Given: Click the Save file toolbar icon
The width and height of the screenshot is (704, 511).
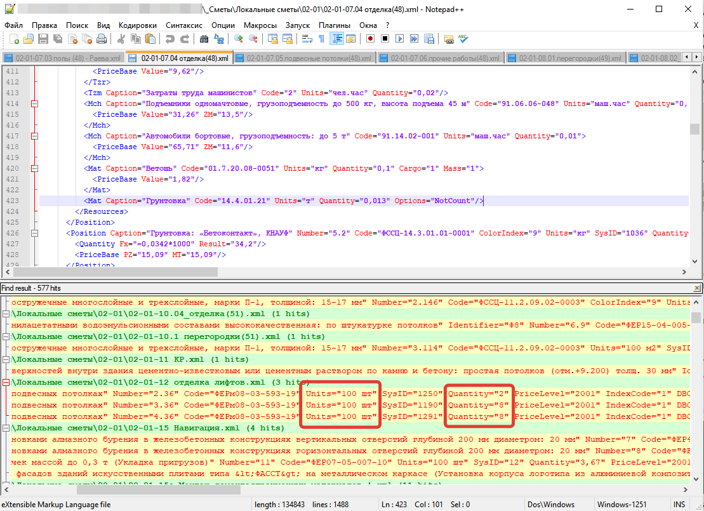Looking at the screenshot, I should pyautogui.click(x=43, y=39).
